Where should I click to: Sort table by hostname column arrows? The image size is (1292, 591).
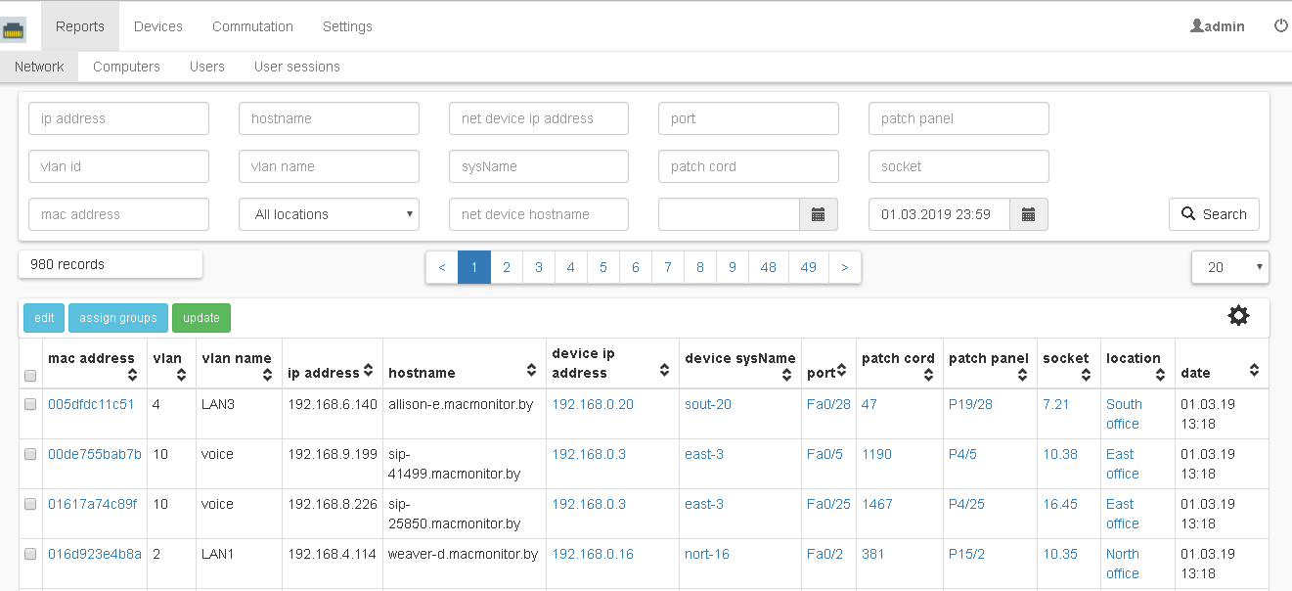point(531,372)
